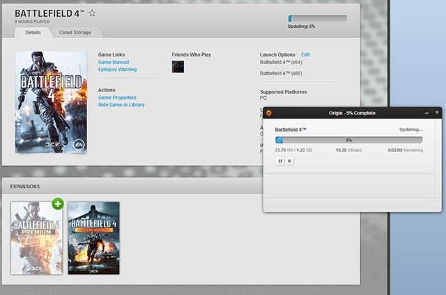The height and width of the screenshot is (295, 446).
Task: Minimize the Origin download progress window
Action: (426, 113)
